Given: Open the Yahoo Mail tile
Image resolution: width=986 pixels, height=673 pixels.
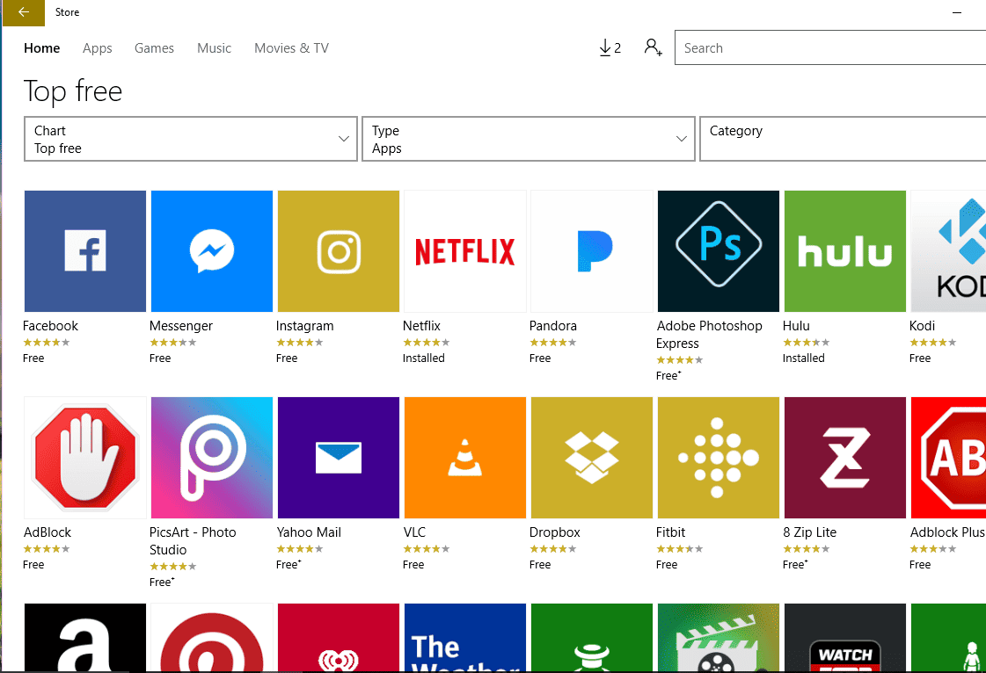Looking at the screenshot, I should coord(339,458).
